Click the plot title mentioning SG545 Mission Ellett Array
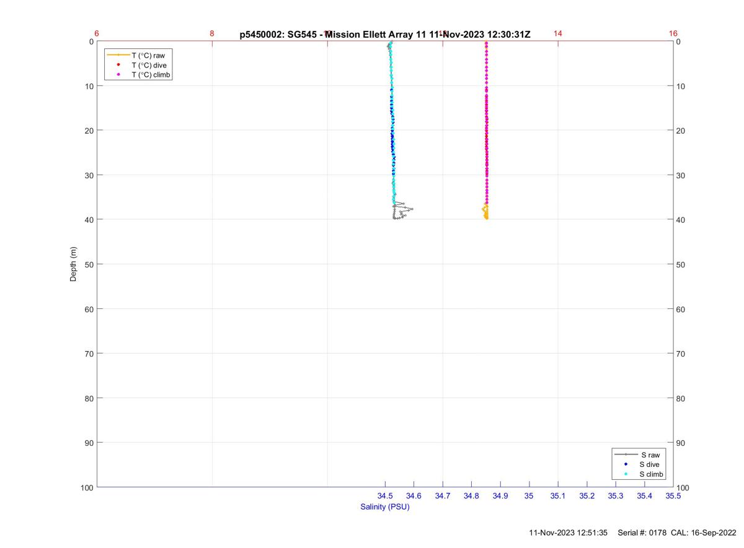 tap(385, 35)
